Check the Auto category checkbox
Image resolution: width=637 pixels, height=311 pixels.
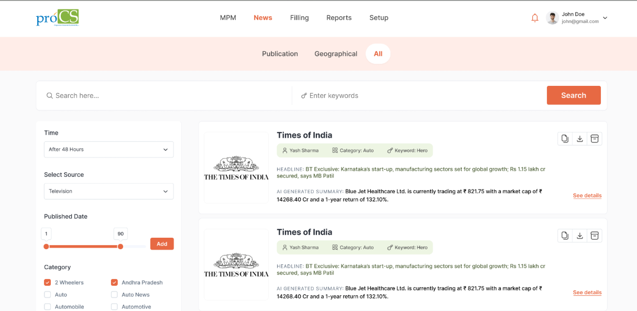[x=48, y=295]
